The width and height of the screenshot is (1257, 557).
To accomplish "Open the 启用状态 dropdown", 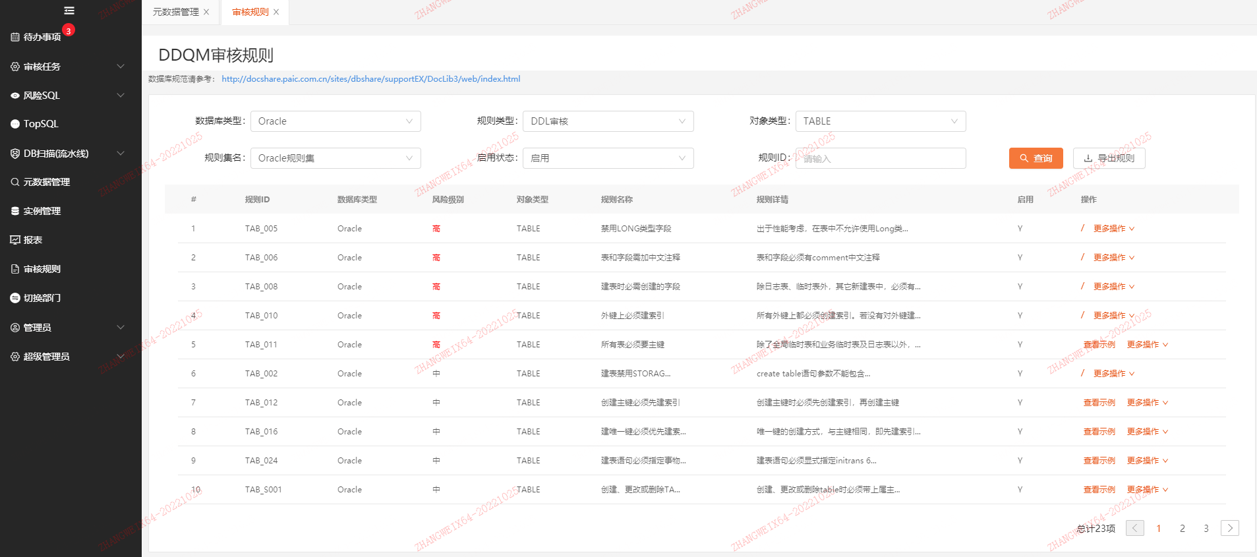I will tap(608, 158).
